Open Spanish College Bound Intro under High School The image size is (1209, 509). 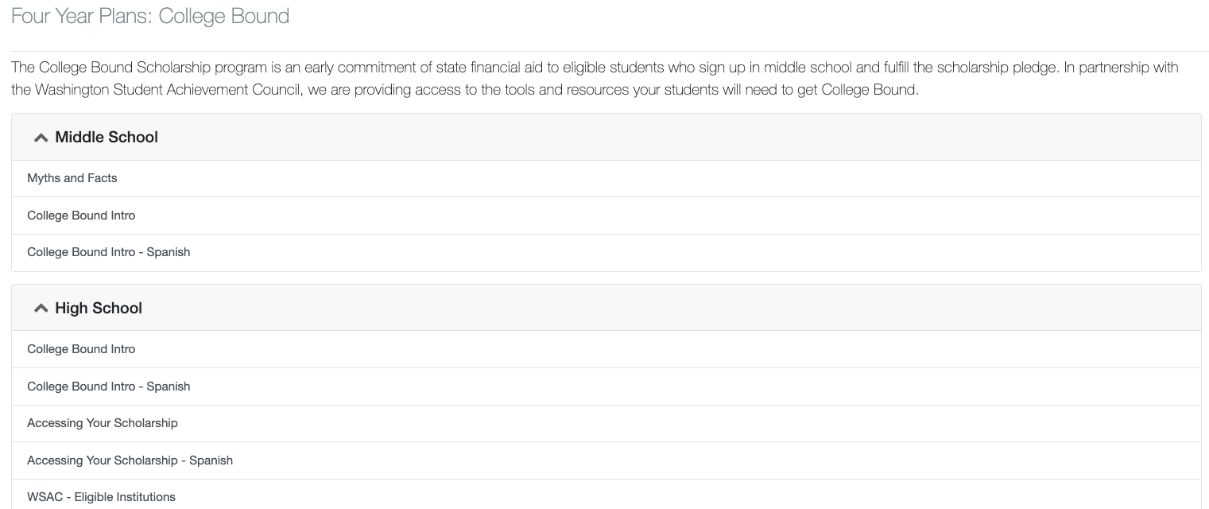tap(109, 387)
